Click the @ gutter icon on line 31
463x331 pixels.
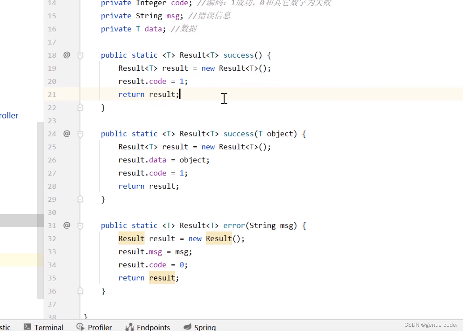[x=67, y=225]
